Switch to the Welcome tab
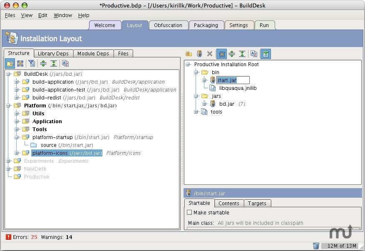 105,25
